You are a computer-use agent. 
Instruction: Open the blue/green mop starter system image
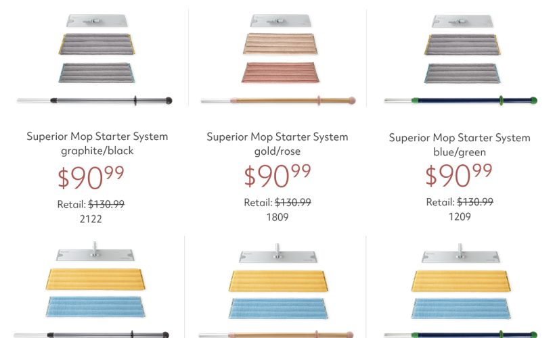pos(461,60)
